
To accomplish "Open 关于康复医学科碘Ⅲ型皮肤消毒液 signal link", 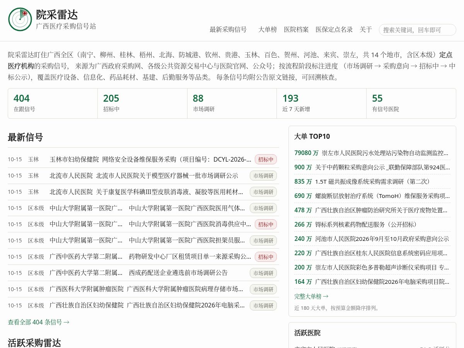I will 169,192.
